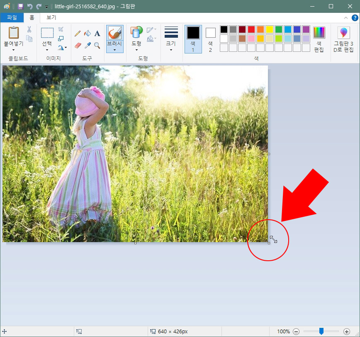Click the Crop icon in image group
The image size is (360, 337).
[x=61, y=29]
